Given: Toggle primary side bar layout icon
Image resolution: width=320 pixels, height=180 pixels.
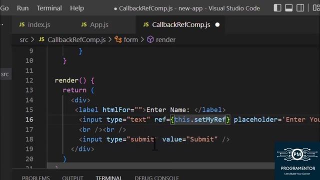Looking at the screenshot, I should [277, 8].
